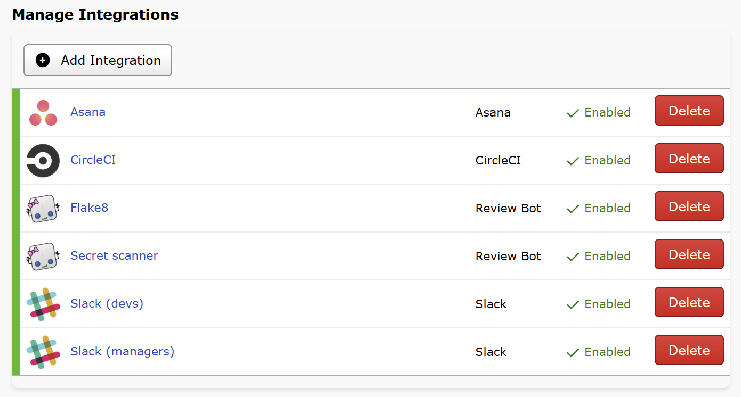
Task: Click the plus icon on Add Integration
Action: coord(42,60)
